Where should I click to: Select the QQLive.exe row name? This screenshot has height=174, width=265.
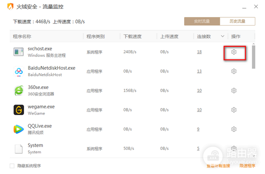pyautogui.click(x=40, y=126)
